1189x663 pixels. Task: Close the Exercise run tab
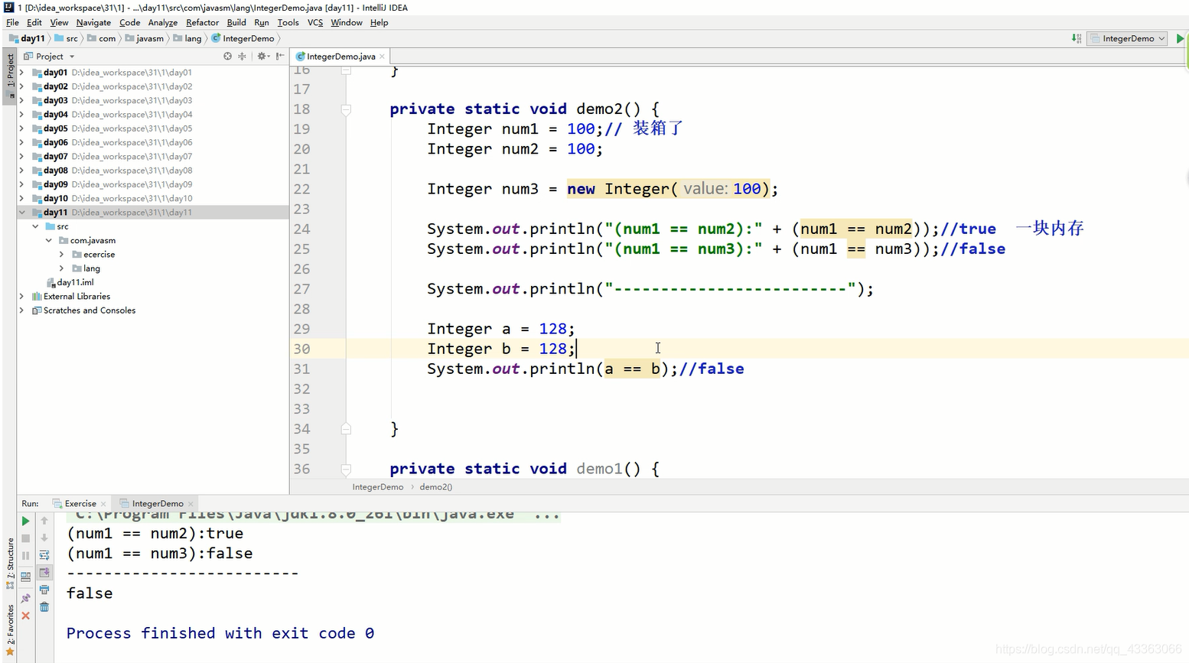tap(103, 504)
